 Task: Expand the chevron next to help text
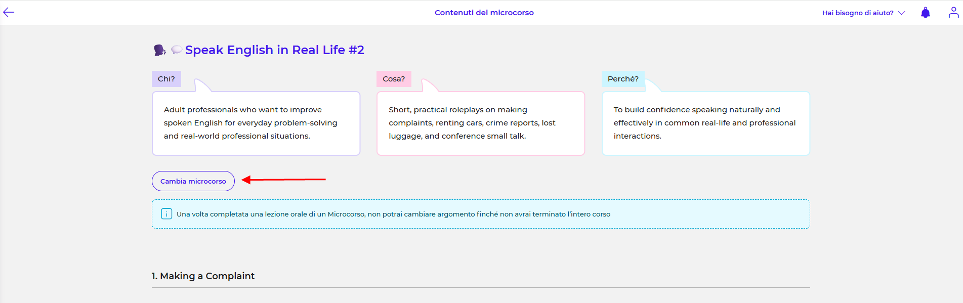point(902,13)
